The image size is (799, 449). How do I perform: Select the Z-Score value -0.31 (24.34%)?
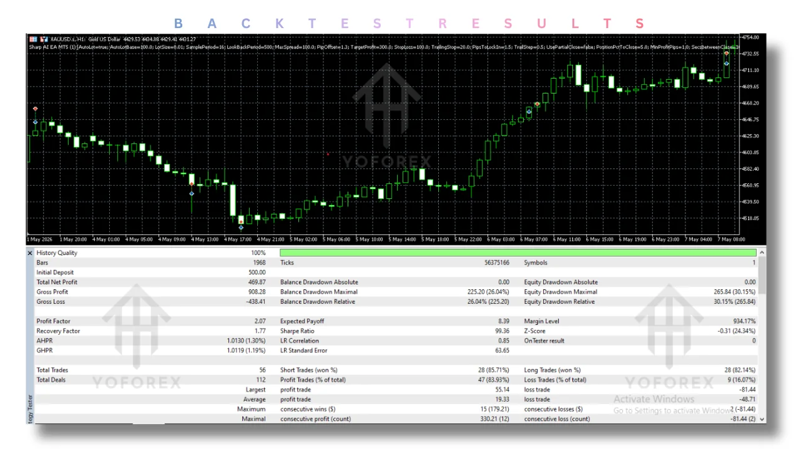737,331
